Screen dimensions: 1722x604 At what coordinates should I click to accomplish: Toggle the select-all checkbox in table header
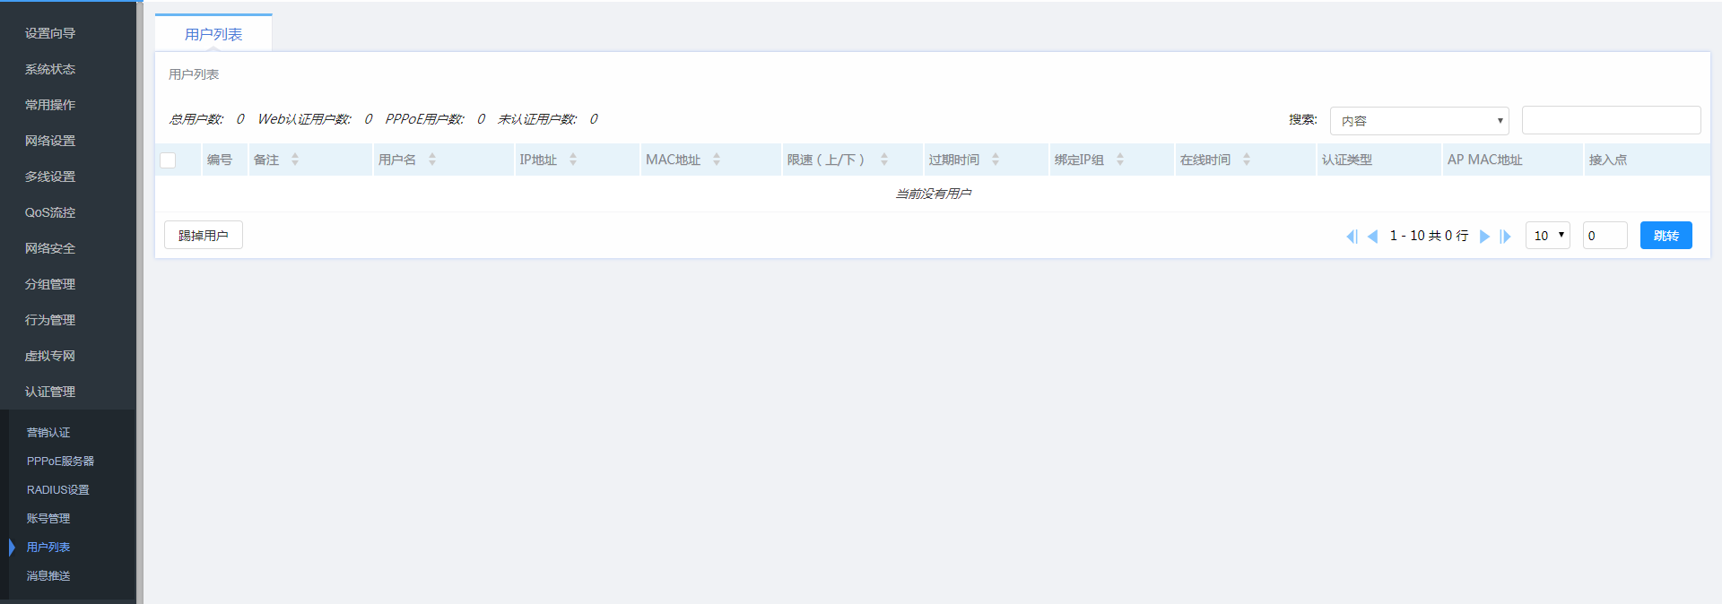pyautogui.click(x=168, y=160)
